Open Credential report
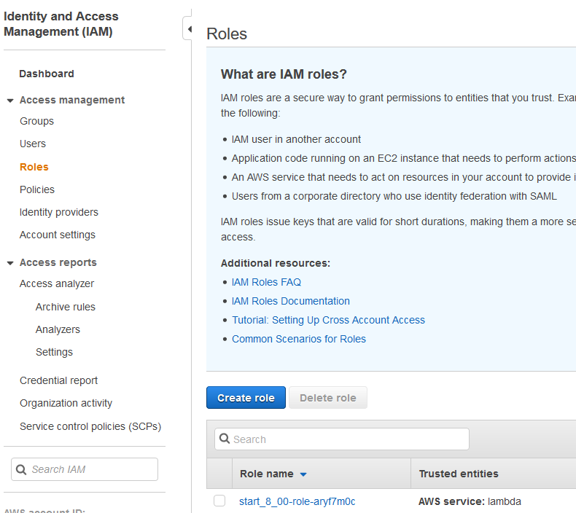Viewport: 576px width, 513px height. [59, 380]
